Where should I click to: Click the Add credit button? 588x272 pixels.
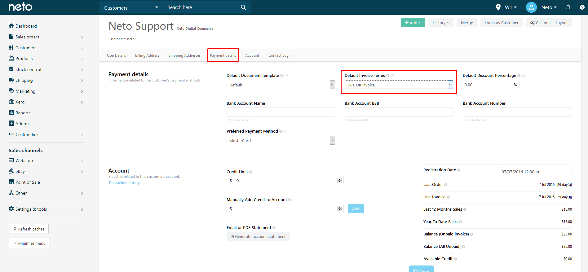point(356,208)
